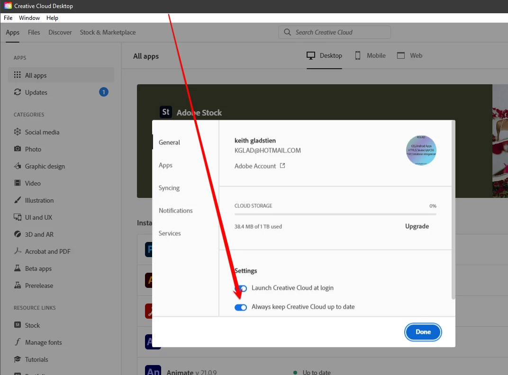
Task: Click the search magnifier icon
Action: [x=287, y=32]
